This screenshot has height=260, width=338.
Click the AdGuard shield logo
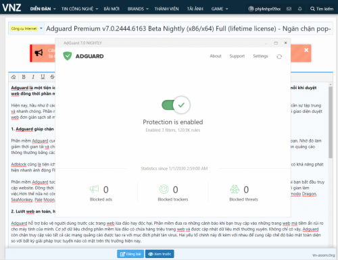point(68,56)
